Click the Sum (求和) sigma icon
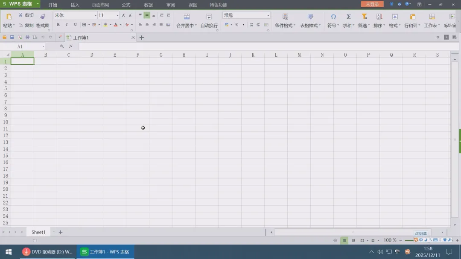This screenshot has width=461, height=259. click(348, 17)
